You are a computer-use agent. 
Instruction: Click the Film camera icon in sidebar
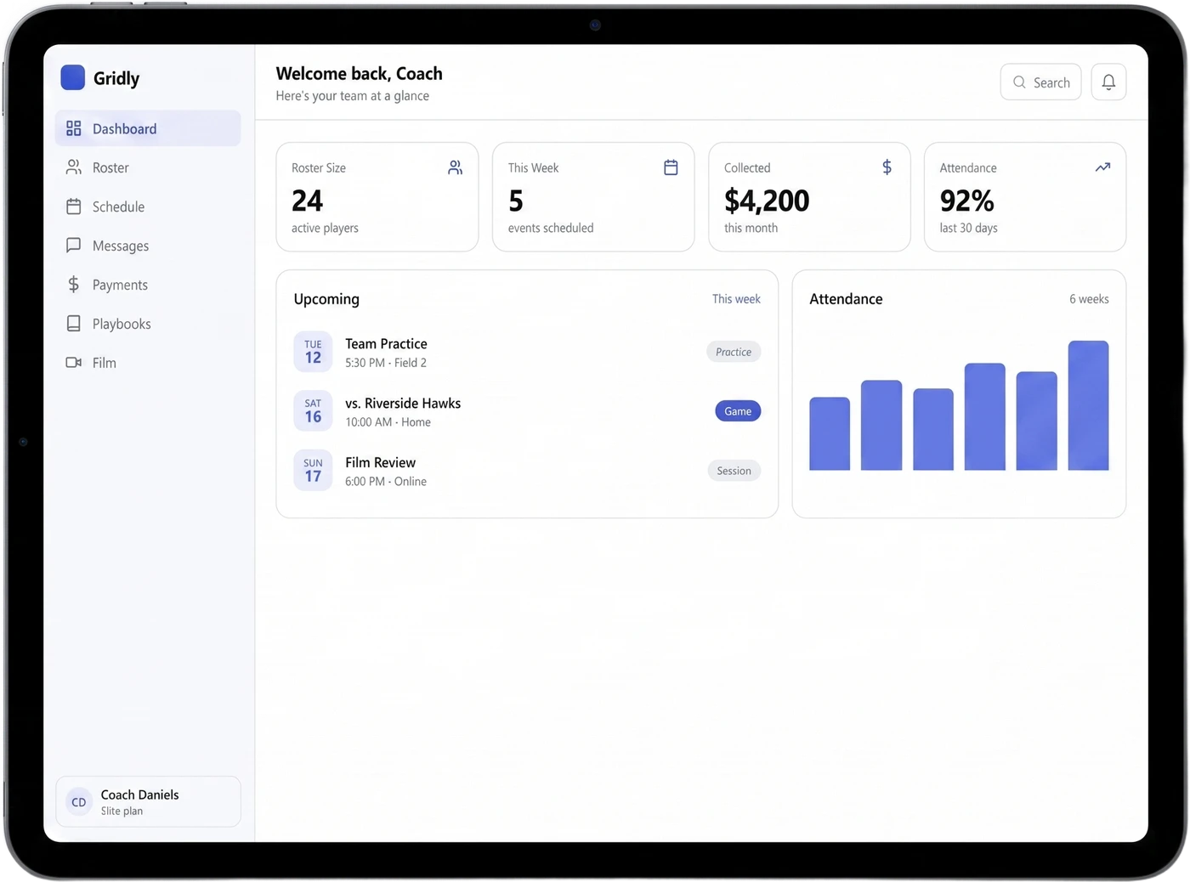(x=74, y=363)
